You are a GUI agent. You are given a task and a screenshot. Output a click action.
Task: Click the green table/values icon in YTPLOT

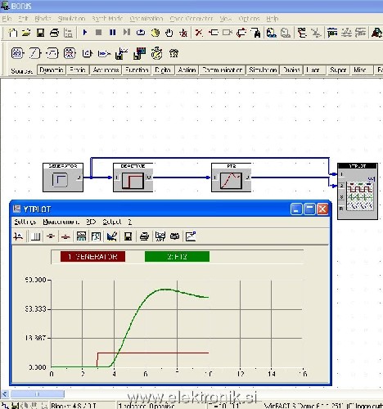pyautogui.click(x=81, y=236)
